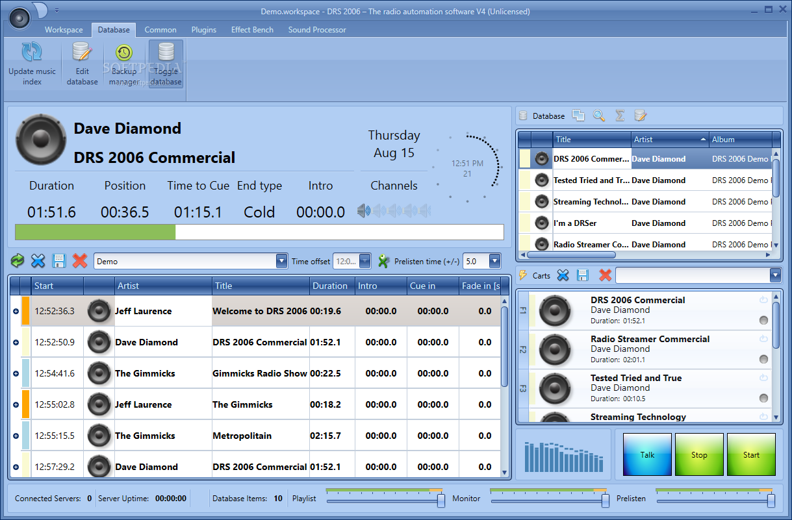Open the Common tab

tap(160, 30)
